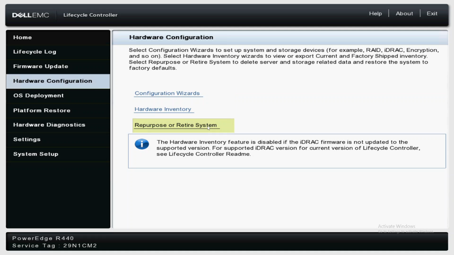View the About information
This screenshot has height=255, width=454.
[x=404, y=13]
